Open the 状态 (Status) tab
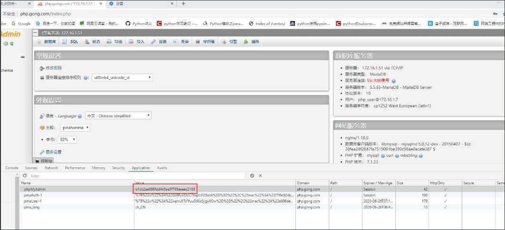The image size is (505, 230). click(93, 42)
